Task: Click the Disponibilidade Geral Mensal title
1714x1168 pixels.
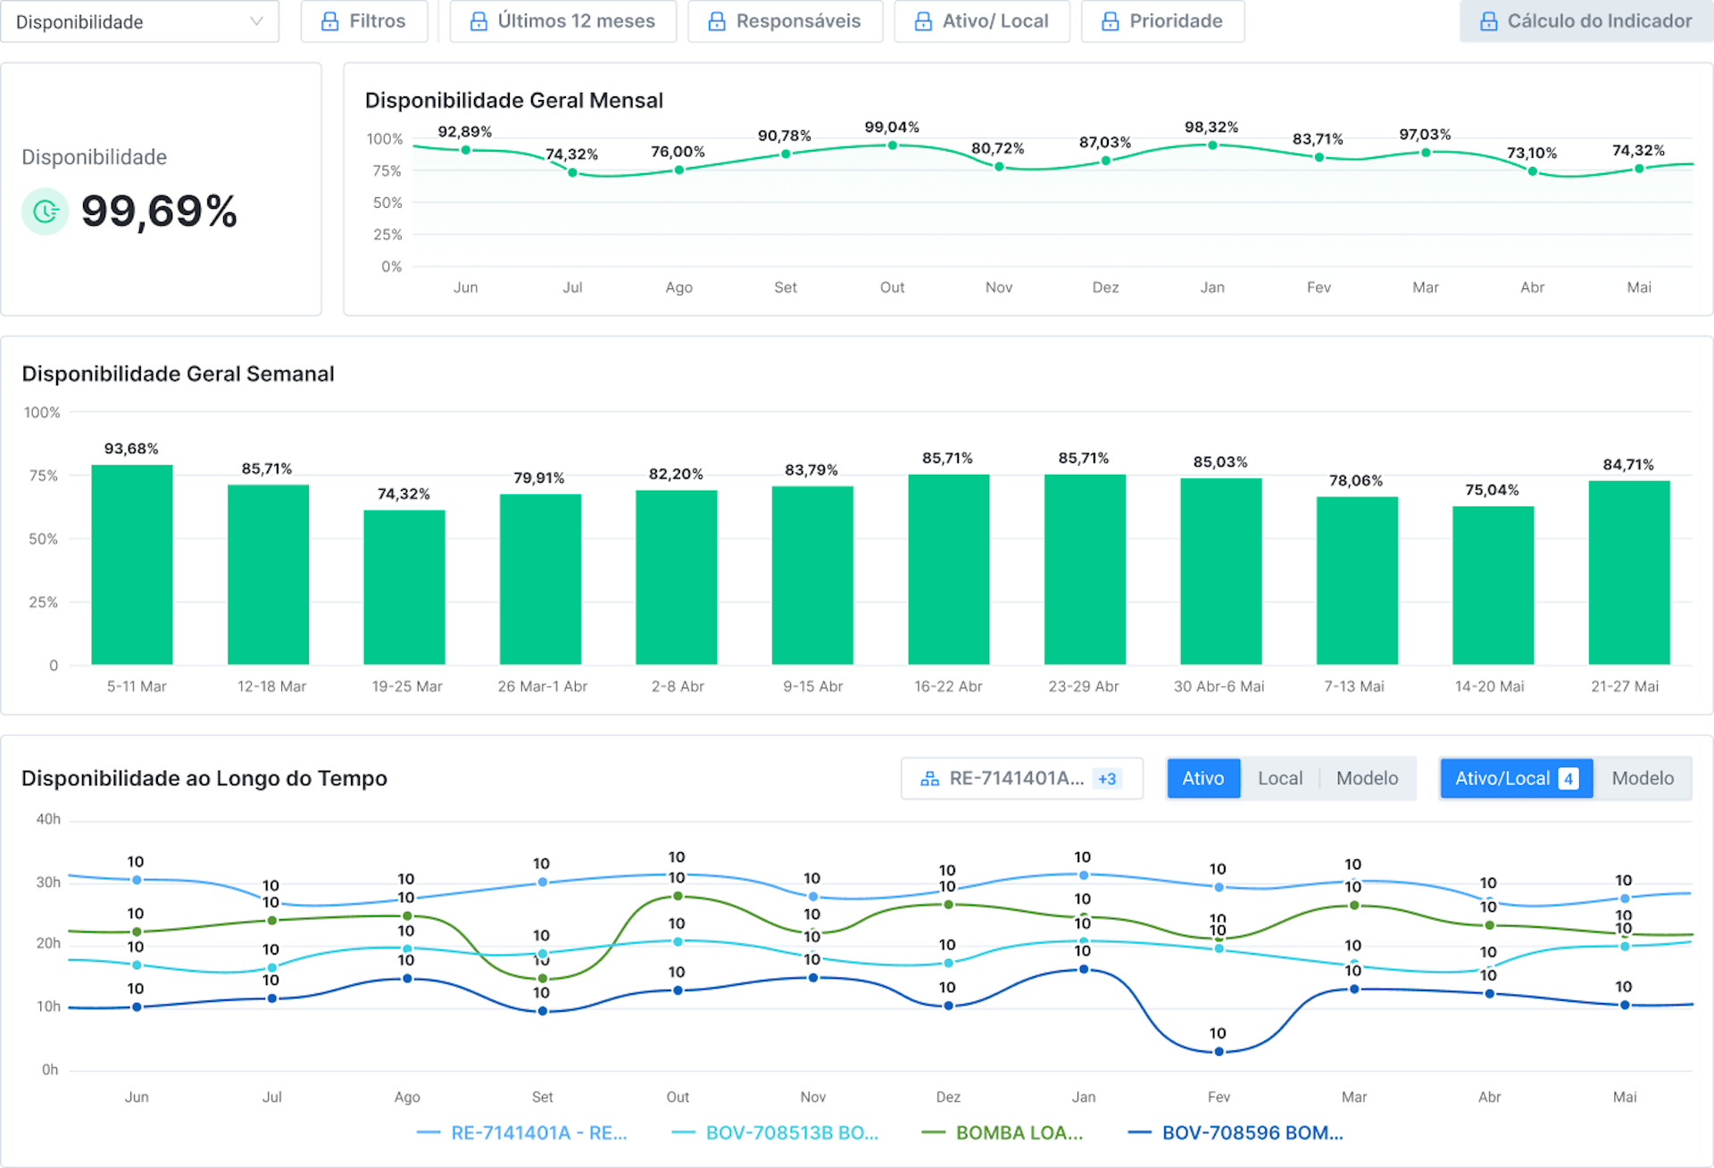Action: coord(514,100)
